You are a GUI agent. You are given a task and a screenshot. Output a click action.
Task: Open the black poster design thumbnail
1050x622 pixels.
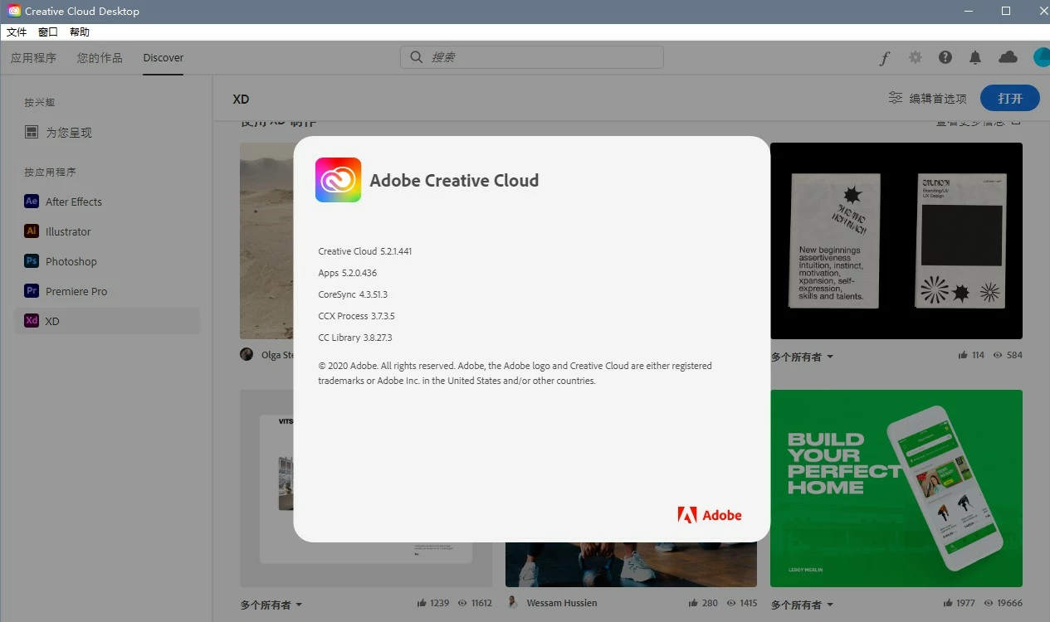coord(896,241)
